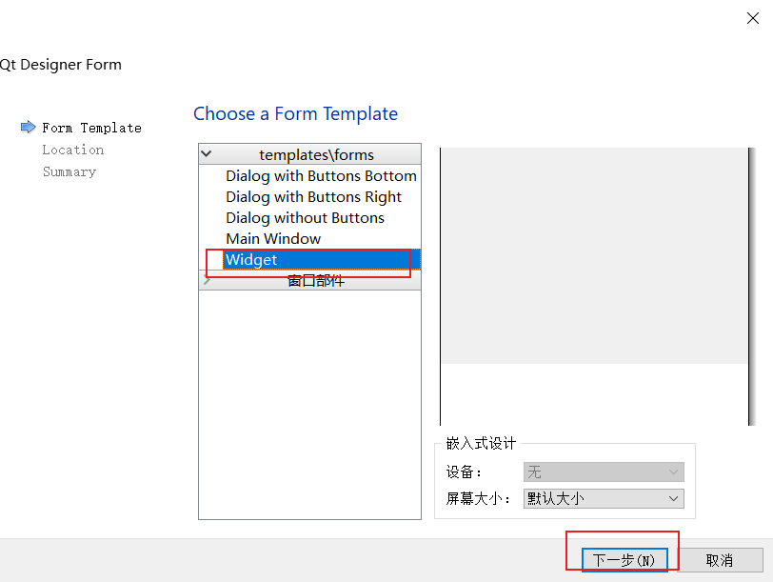Click the expander arrow before 窗口部件
The height and width of the screenshot is (582, 773).
pyautogui.click(x=207, y=280)
